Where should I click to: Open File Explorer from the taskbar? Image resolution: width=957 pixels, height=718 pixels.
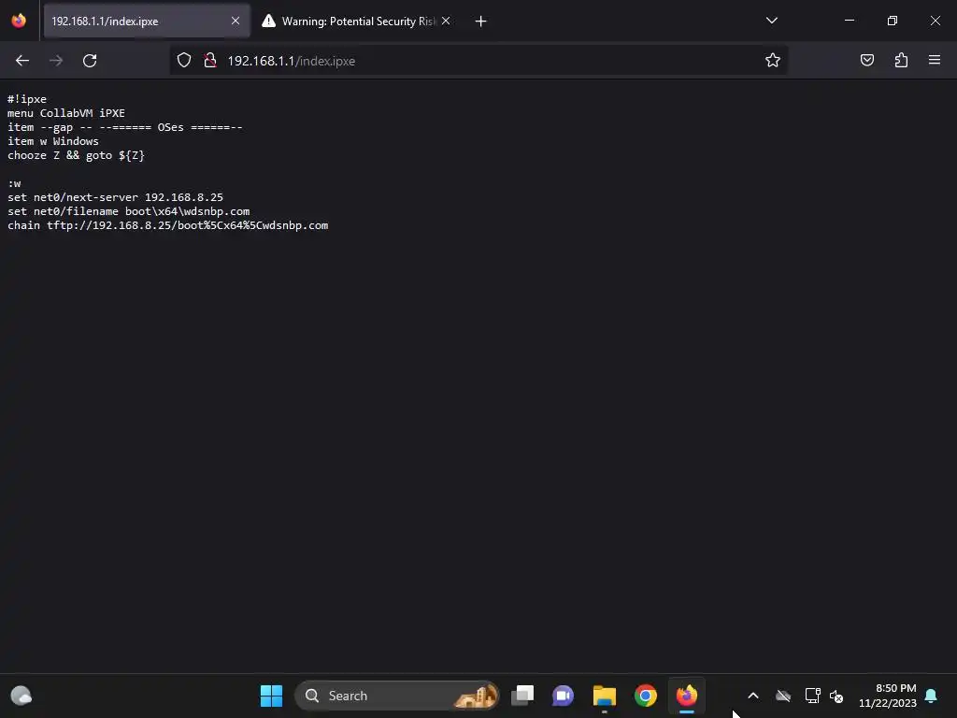(x=605, y=696)
